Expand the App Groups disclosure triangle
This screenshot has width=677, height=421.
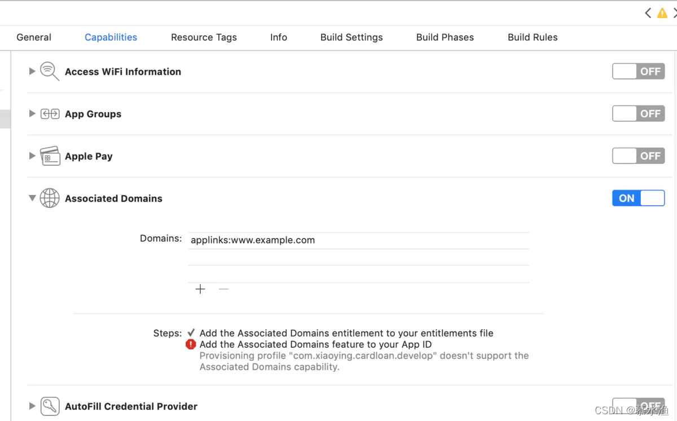[32, 113]
